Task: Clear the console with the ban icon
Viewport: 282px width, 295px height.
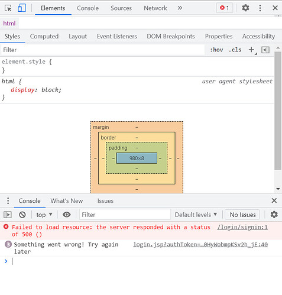Action: pos(22,215)
